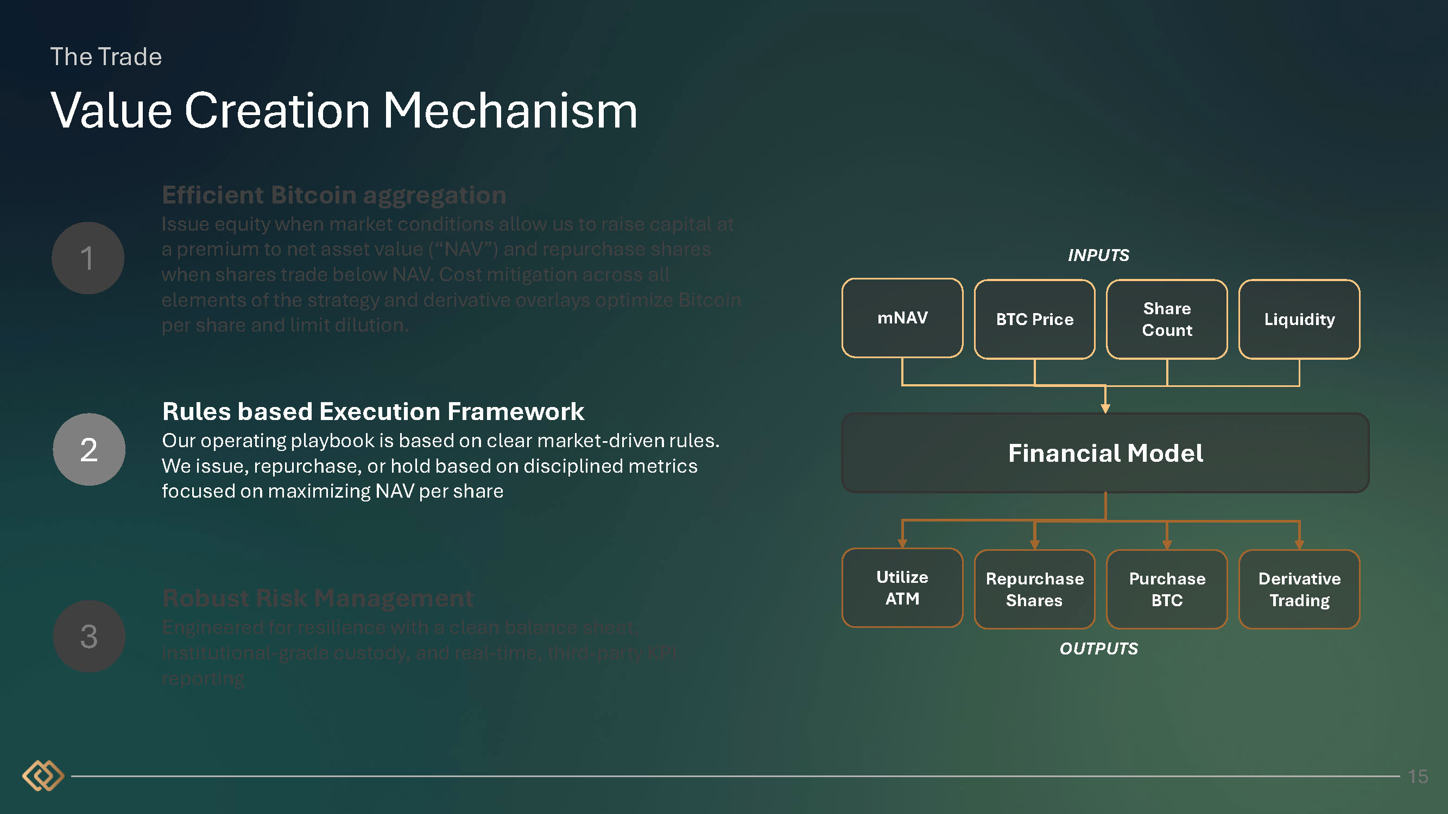Select the BTC Price input box
1448x814 pixels.
coord(1034,319)
